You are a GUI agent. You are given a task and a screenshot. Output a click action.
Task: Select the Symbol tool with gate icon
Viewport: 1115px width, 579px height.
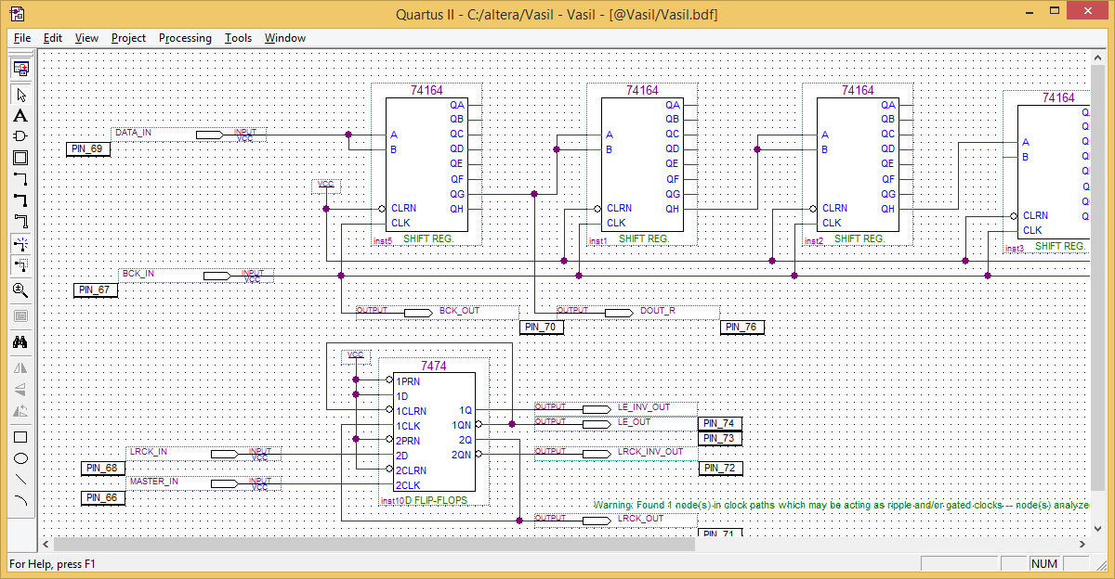pyautogui.click(x=20, y=136)
